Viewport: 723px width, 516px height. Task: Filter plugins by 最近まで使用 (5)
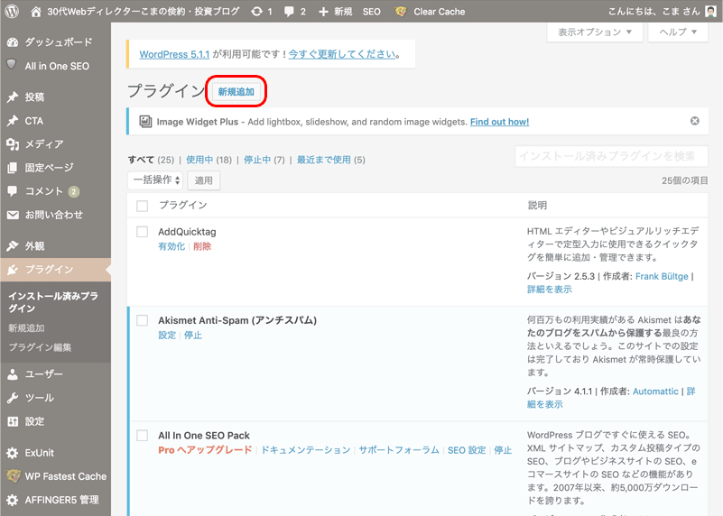pos(331,160)
